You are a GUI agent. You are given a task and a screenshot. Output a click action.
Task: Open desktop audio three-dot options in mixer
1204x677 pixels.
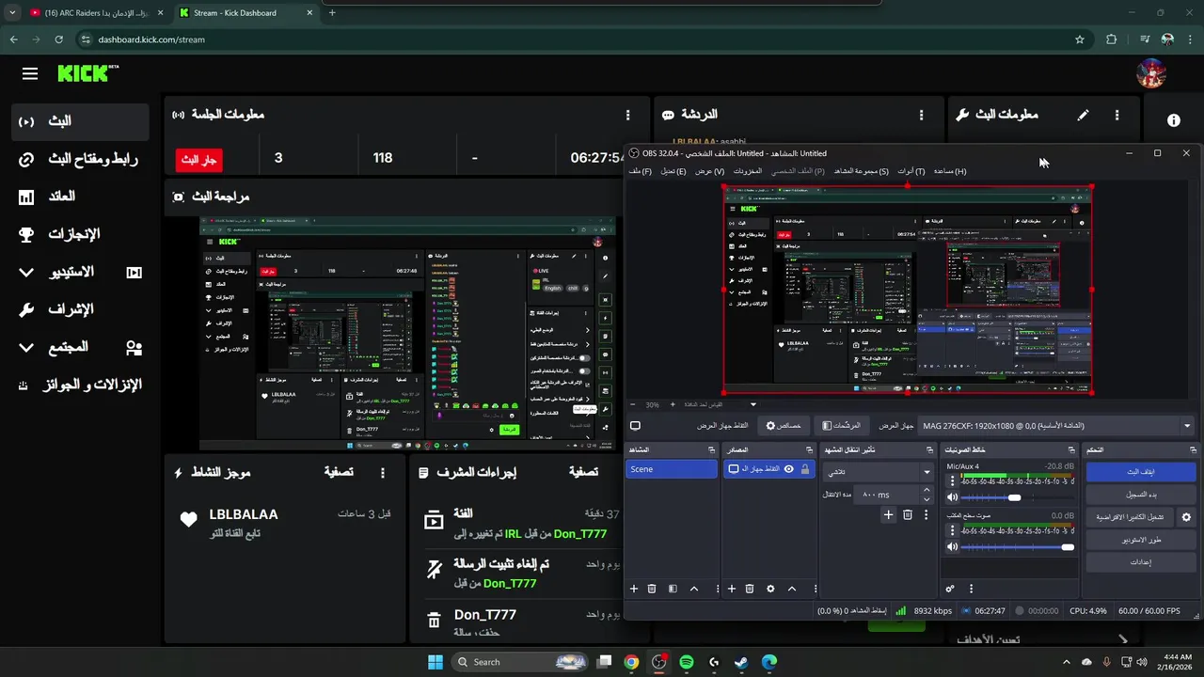click(952, 530)
